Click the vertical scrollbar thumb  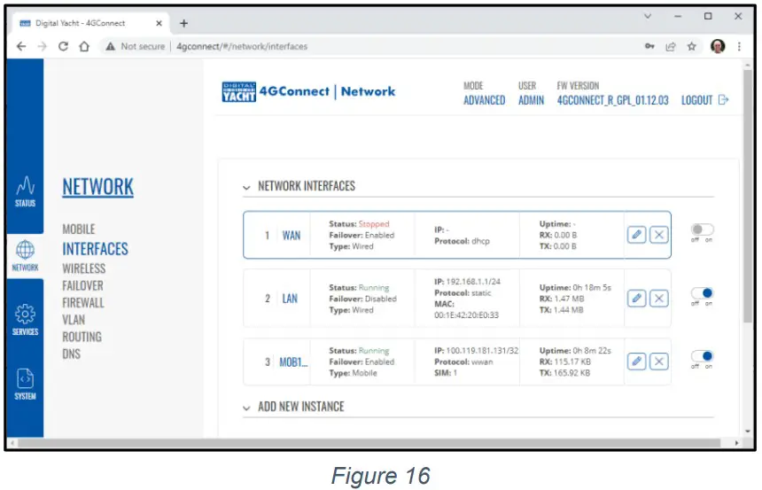(748, 194)
